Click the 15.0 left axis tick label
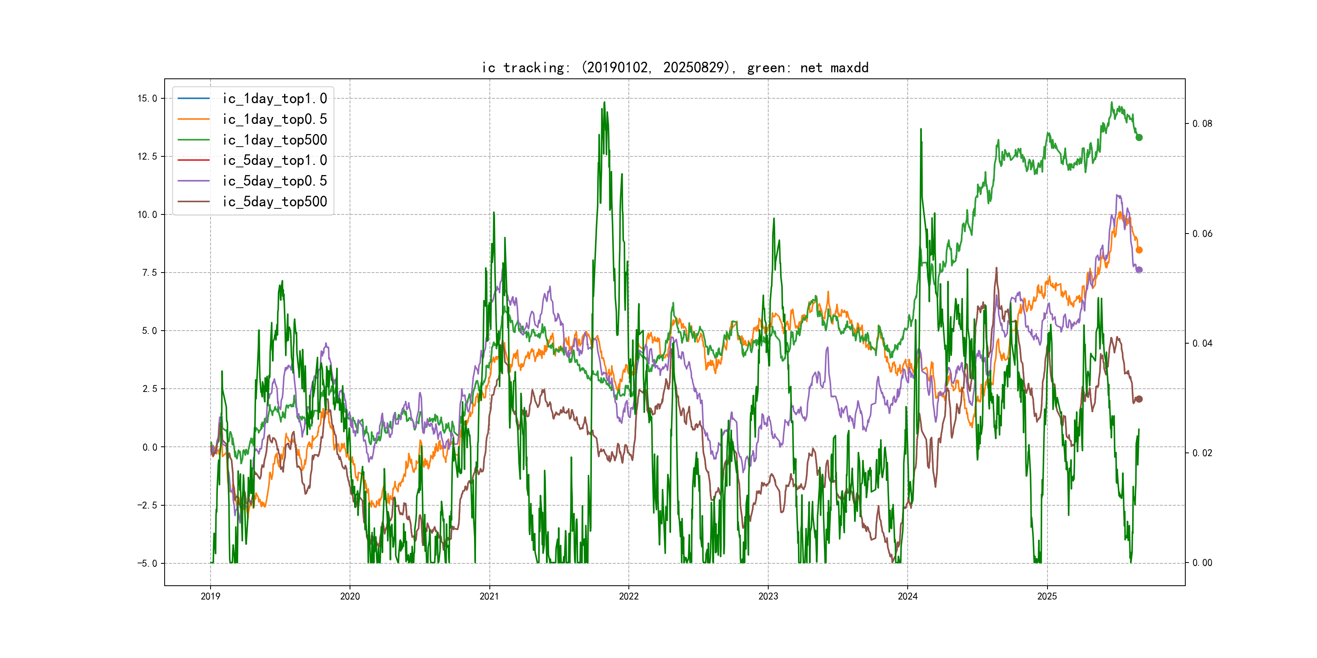The width and height of the screenshot is (1317, 658). click(x=147, y=99)
